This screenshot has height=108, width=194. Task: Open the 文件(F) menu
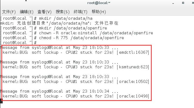[9, 12]
